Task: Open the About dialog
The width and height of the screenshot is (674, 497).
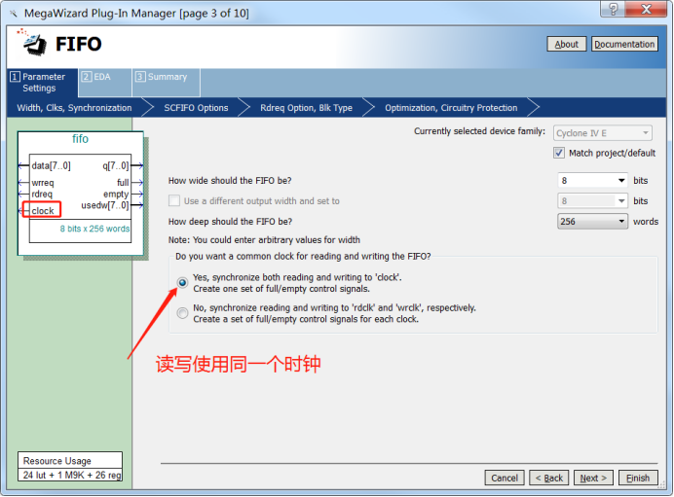Action: pyautogui.click(x=566, y=44)
